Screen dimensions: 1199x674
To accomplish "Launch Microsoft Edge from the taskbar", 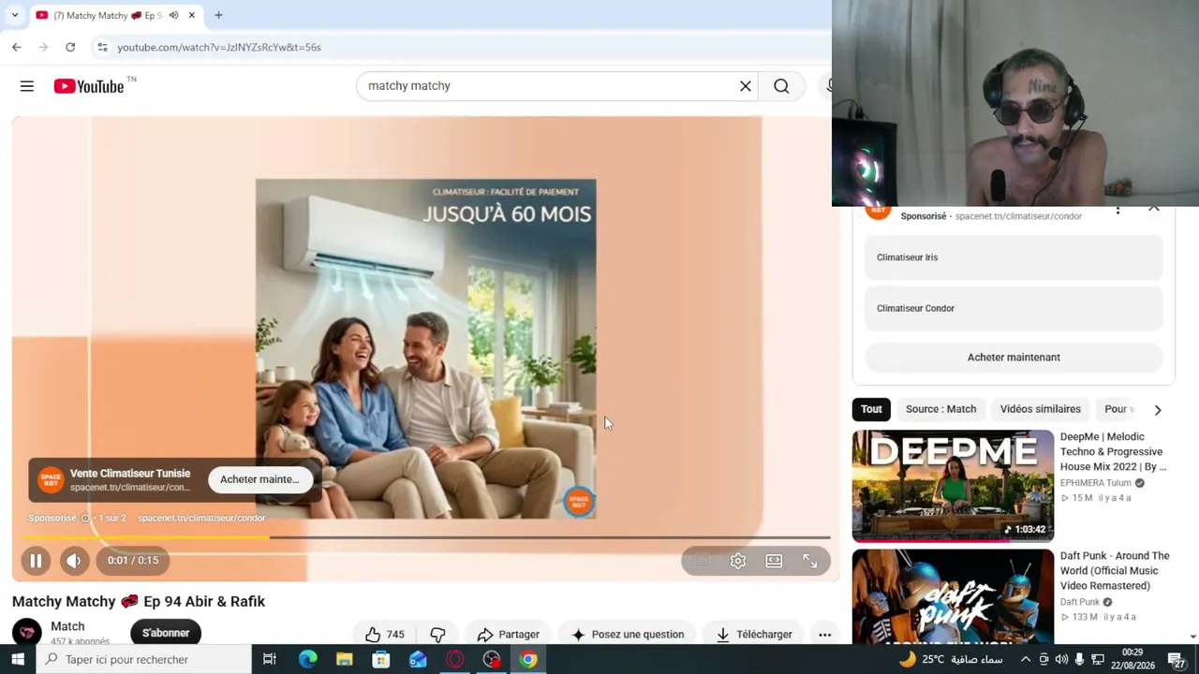I will coord(307,659).
